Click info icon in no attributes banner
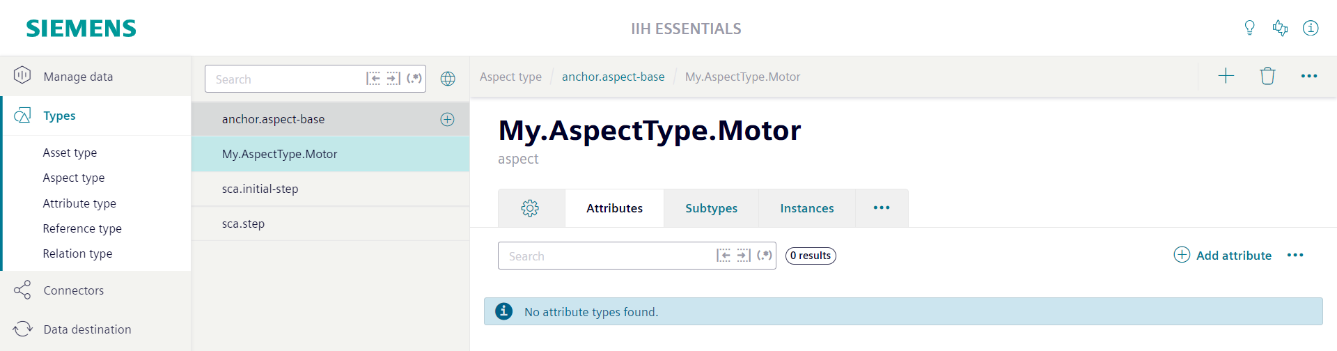This screenshot has width=1337, height=351. (x=503, y=311)
